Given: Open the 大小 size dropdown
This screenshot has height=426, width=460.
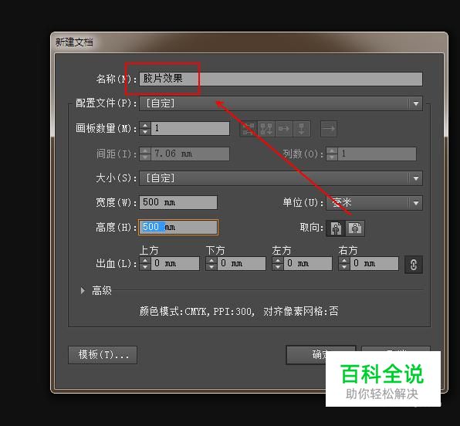Looking at the screenshot, I should click(x=281, y=178).
